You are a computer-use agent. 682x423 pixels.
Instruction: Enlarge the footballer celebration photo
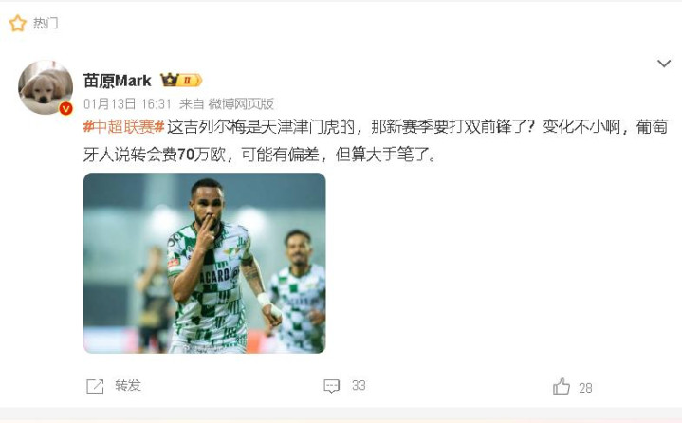click(x=205, y=263)
